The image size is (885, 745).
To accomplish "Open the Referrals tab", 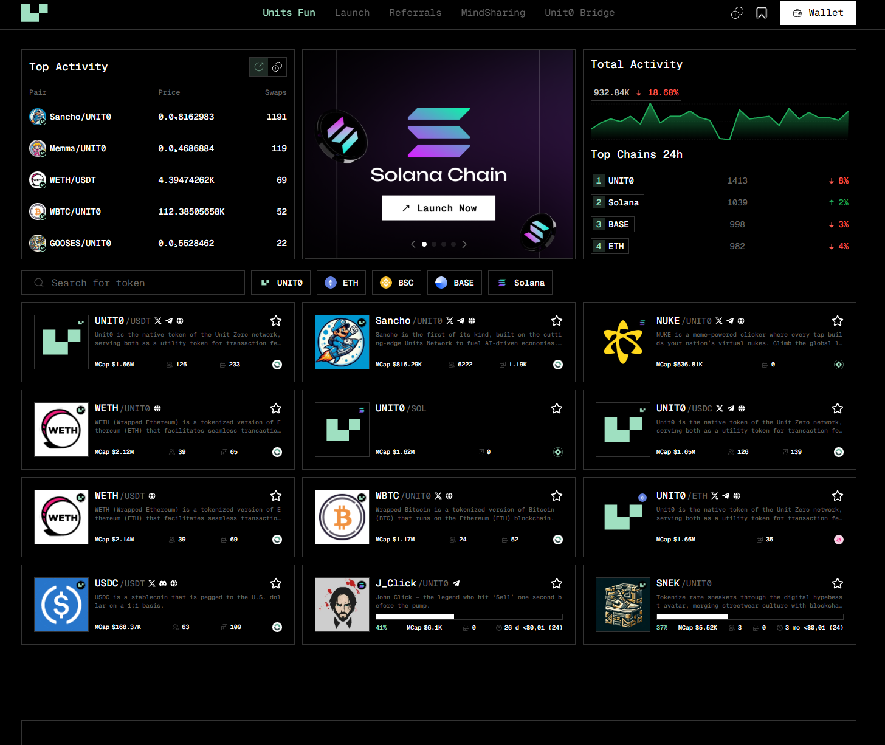I will click(x=415, y=13).
